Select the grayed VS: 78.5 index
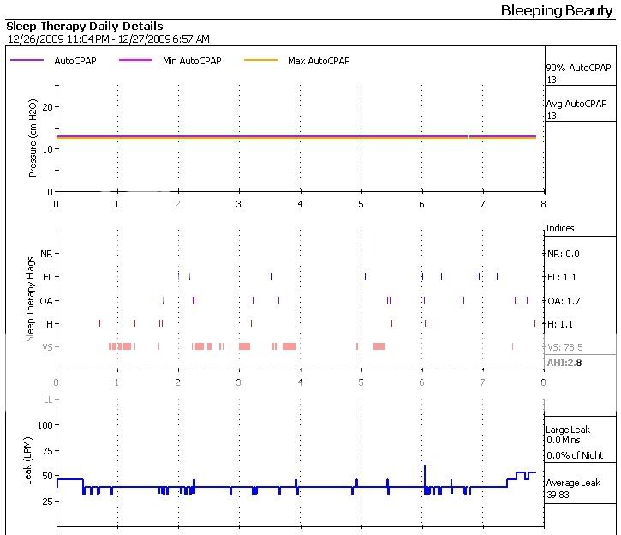 click(x=564, y=347)
